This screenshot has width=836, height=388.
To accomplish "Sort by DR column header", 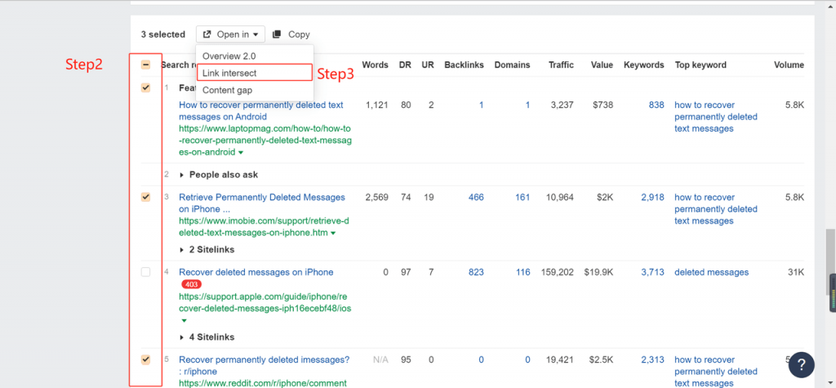I will click(x=405, y=65).
